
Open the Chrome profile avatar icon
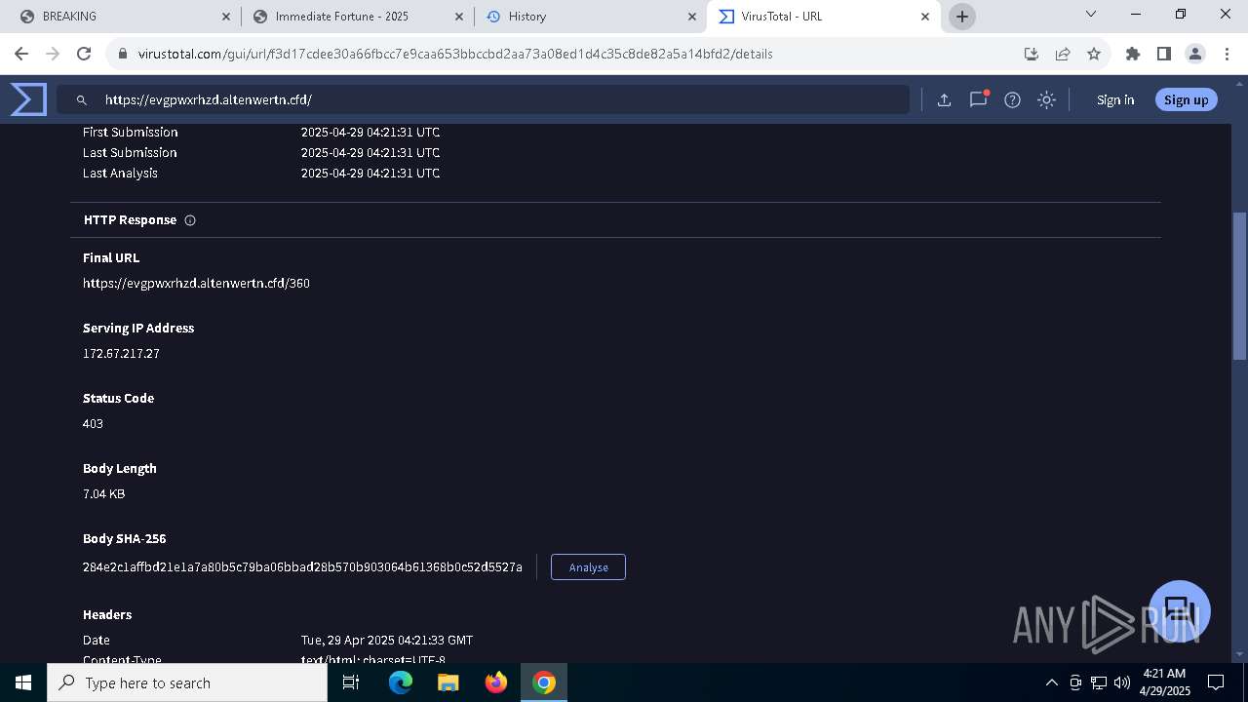point(1195,54)
